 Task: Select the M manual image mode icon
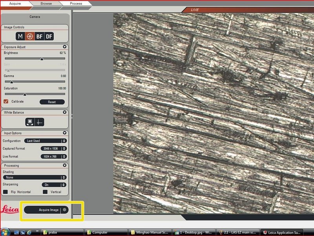point(20,36)
